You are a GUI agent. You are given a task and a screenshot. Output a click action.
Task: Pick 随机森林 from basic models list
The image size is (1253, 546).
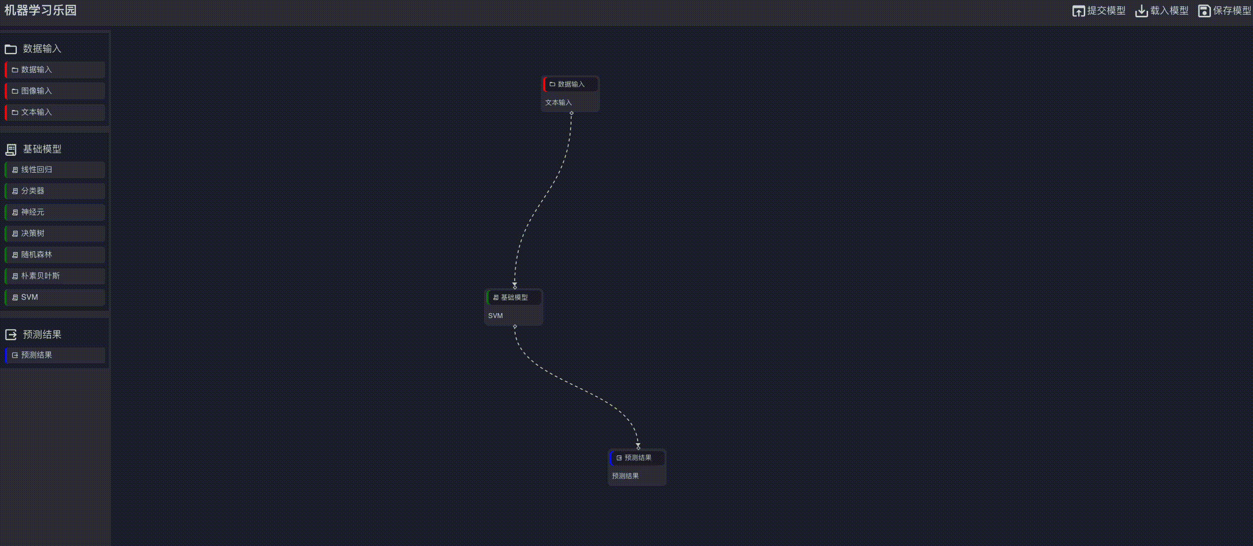tap(54, 255)
